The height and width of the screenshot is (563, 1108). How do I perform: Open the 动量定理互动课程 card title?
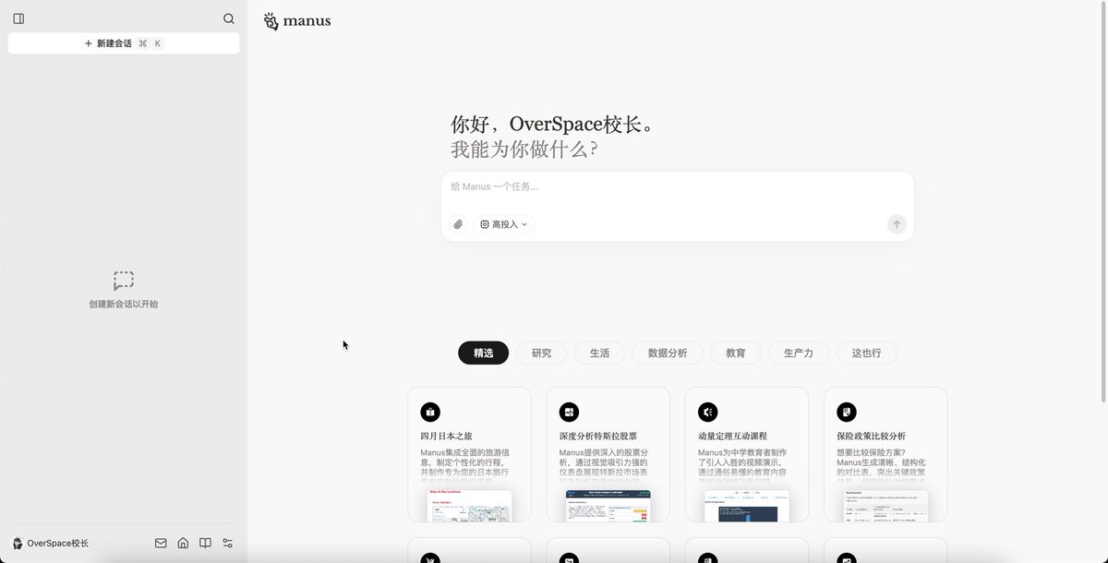tap(732, 436)
